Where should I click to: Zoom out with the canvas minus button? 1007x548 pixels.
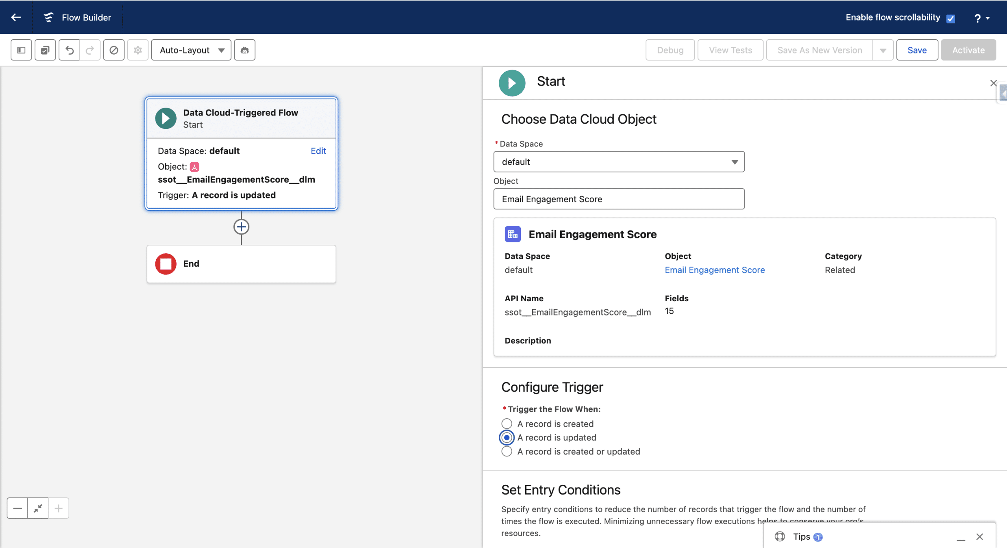pos(17,508)
